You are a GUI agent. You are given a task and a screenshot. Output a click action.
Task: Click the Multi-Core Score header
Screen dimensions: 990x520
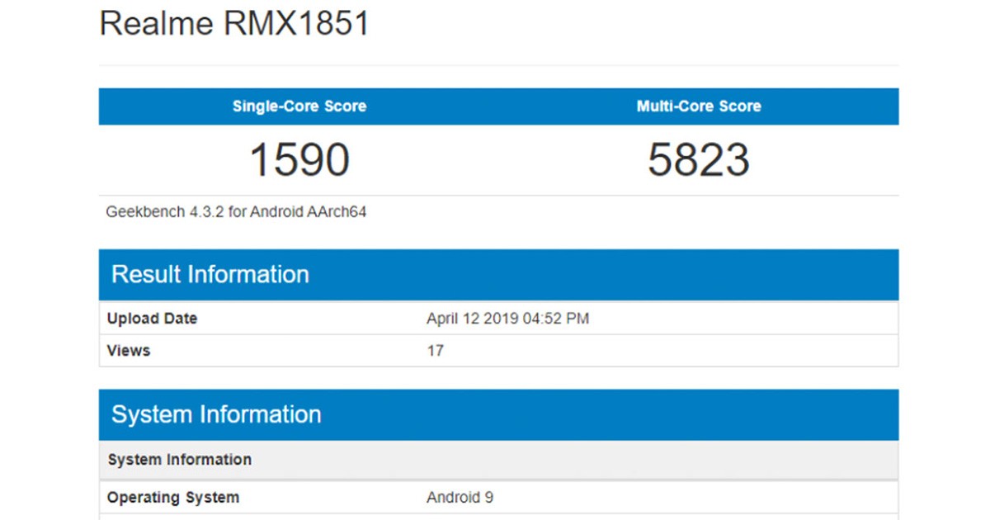click(x=699, y=106)
